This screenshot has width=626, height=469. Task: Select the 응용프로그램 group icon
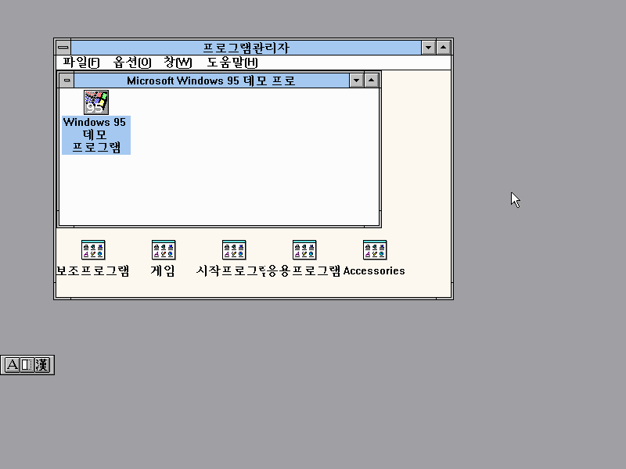[x=304, y=250]
